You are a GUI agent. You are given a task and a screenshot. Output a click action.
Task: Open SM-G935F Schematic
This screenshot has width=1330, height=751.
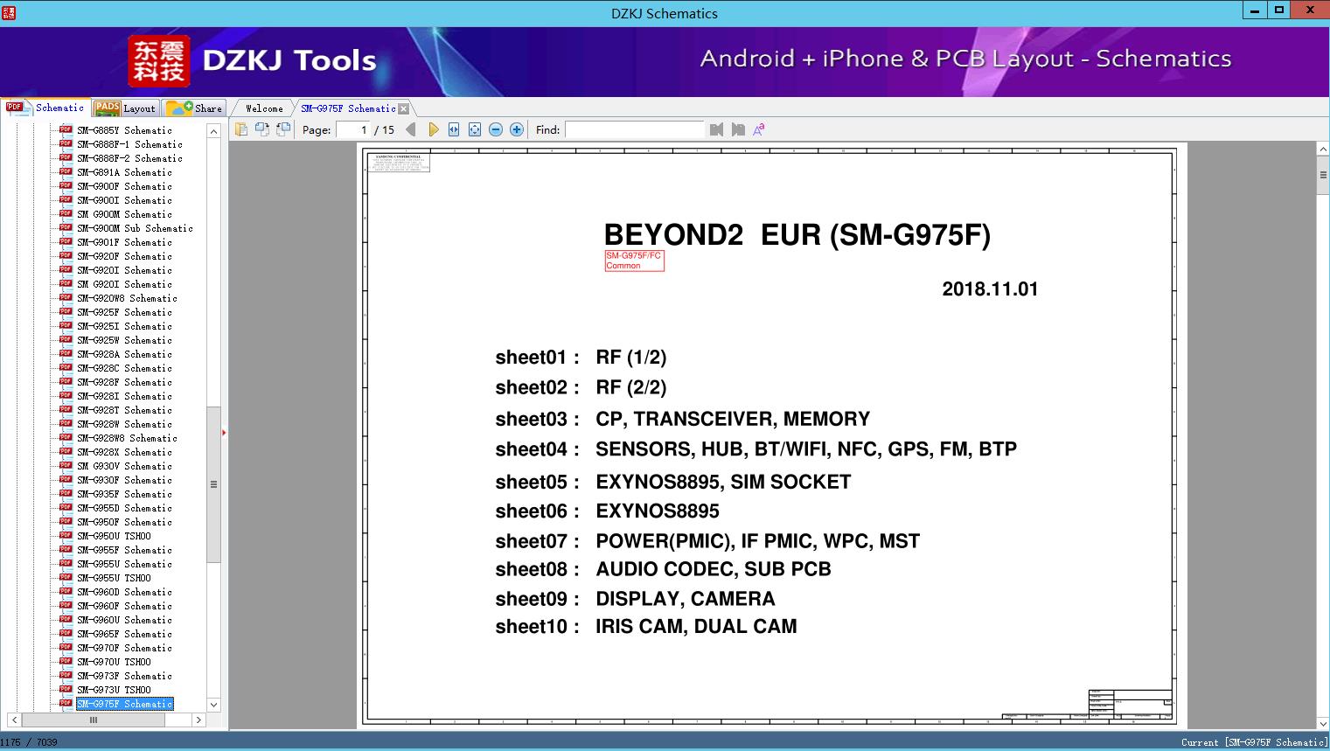point(124,494)
